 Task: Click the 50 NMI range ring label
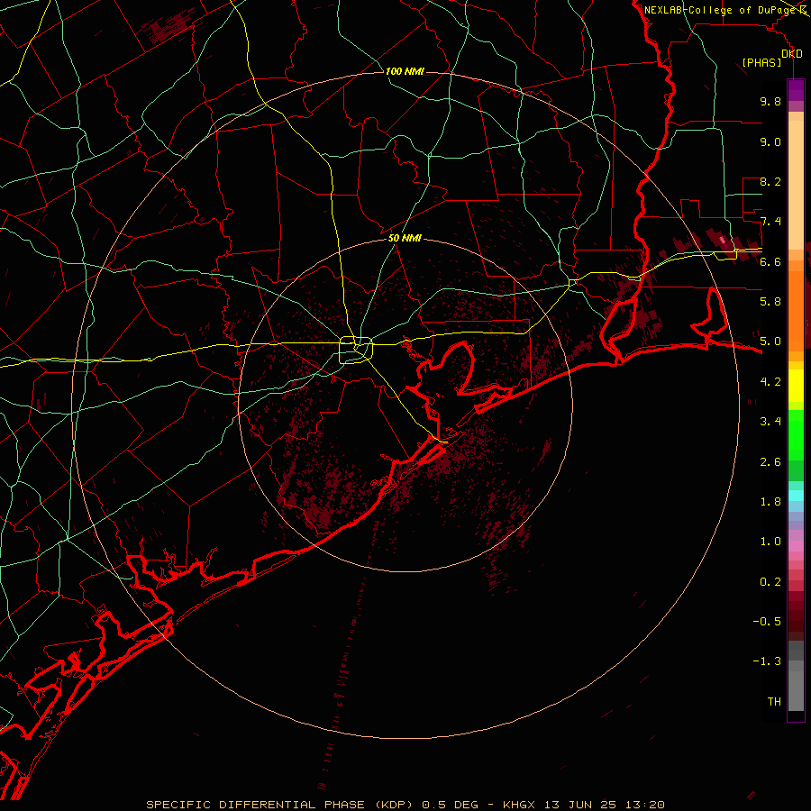tap(405, 238)
